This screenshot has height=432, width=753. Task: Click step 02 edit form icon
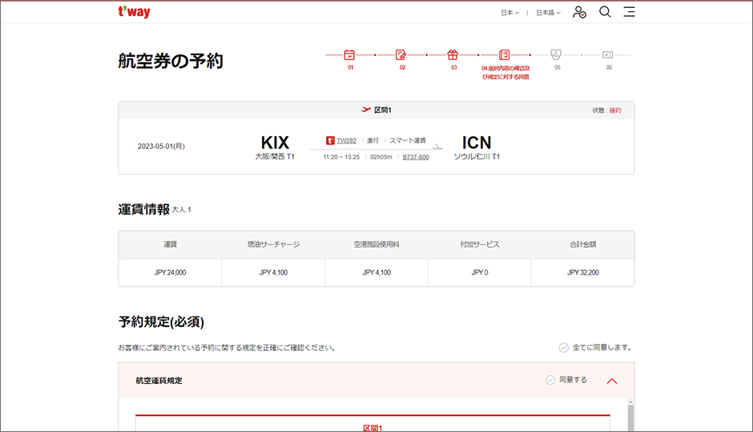pyautogui.click(x=401, y=55)
